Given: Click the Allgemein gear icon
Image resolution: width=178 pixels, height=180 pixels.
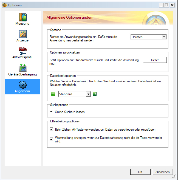Looking at the screenshot, I should click(22, 85).
